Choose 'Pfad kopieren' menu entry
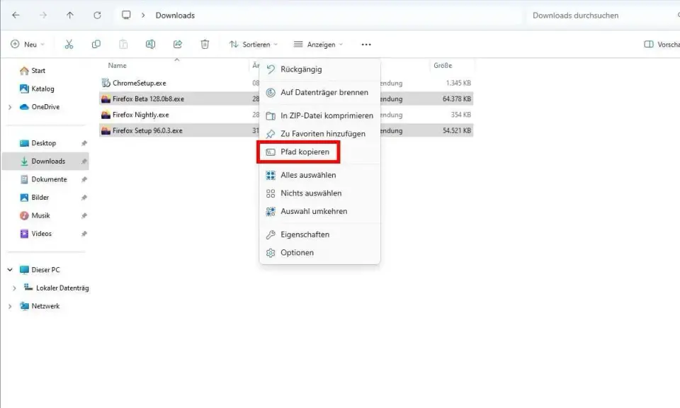 [x=319, y=152]
